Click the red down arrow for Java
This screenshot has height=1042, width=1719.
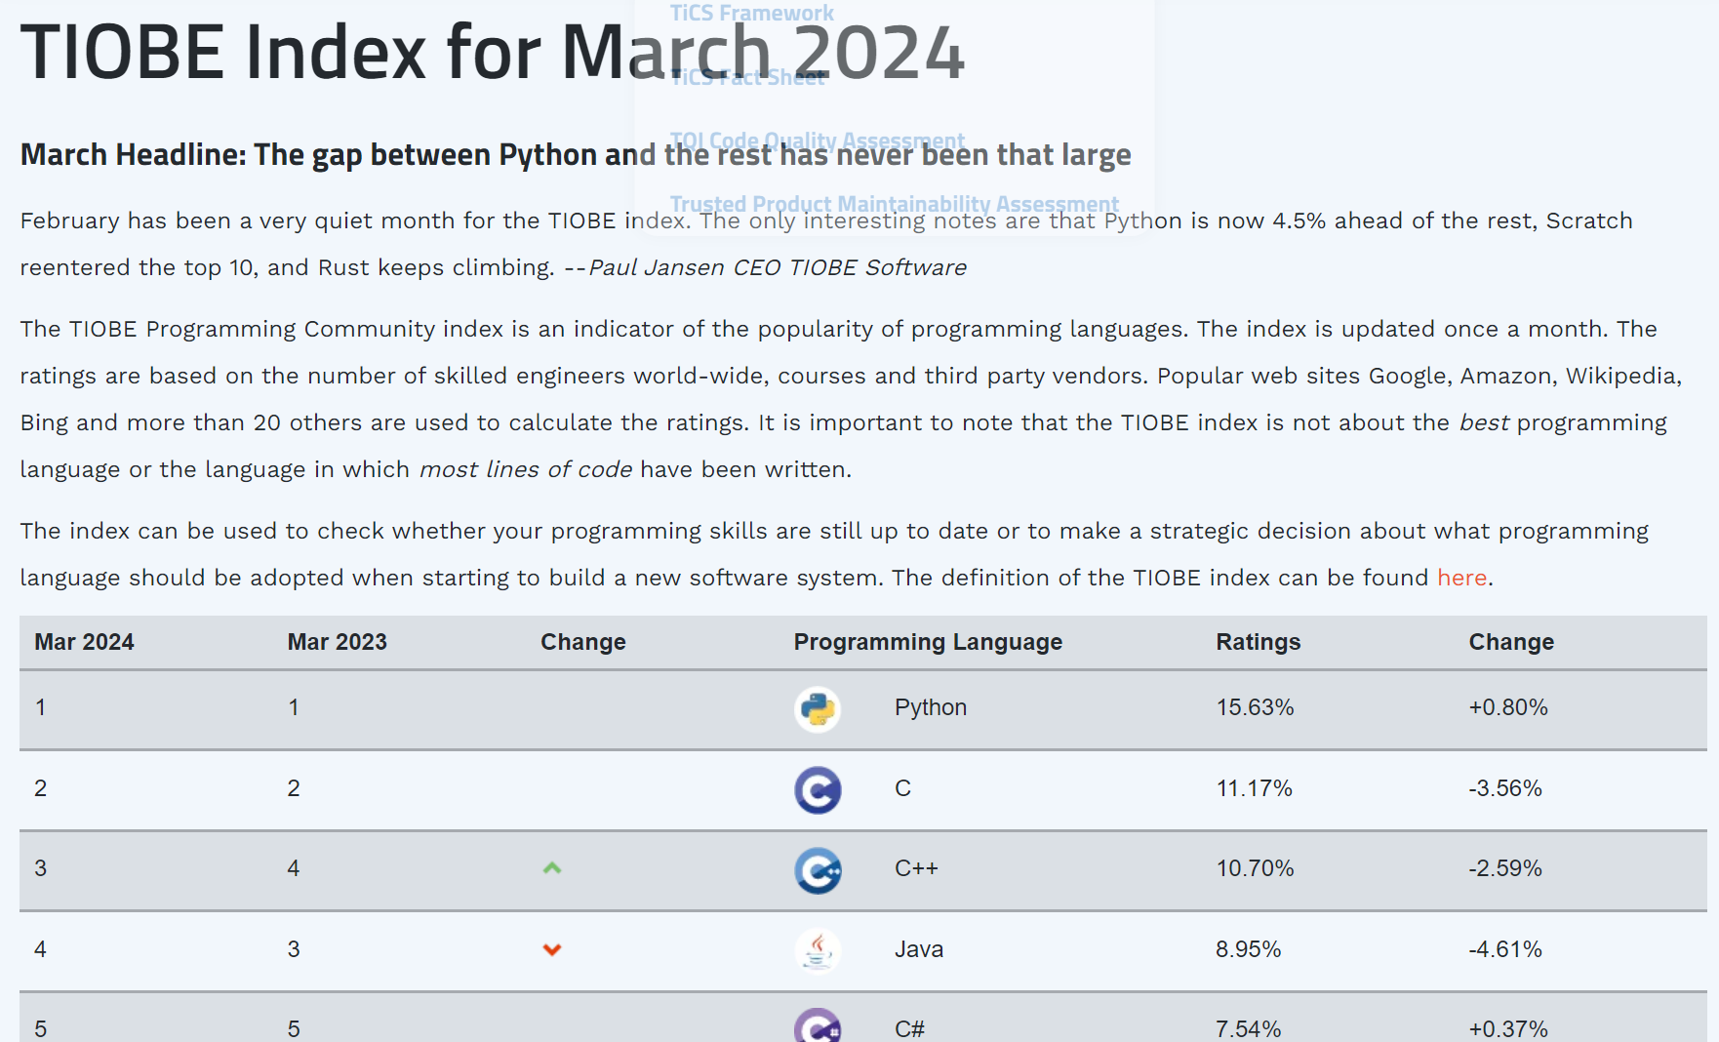552,950
